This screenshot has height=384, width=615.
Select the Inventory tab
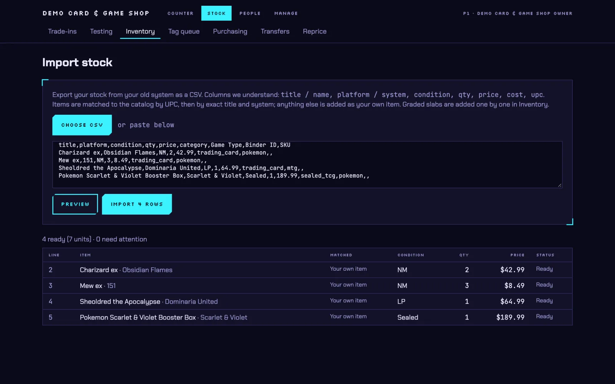coord(140,31)
